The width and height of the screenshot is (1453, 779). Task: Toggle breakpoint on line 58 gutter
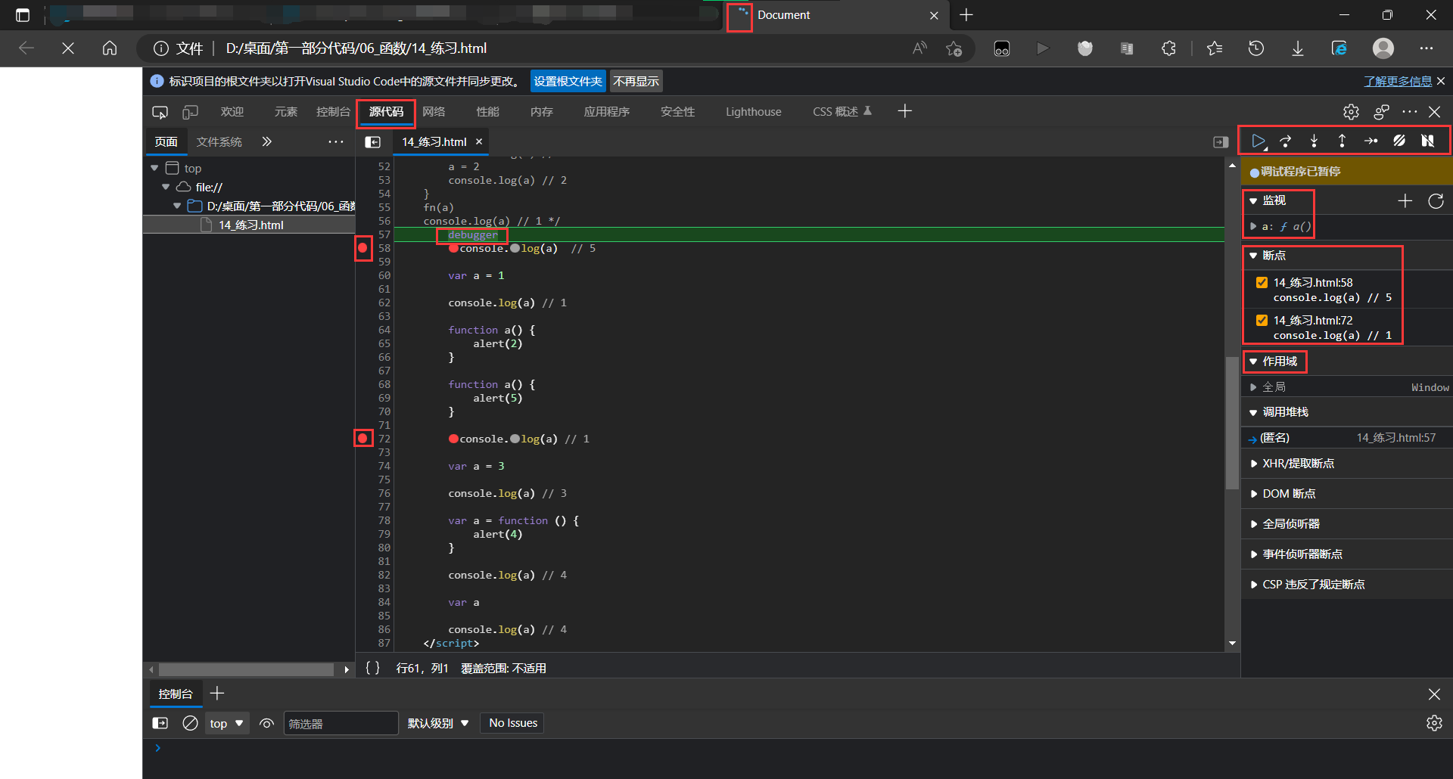pyautogui.click(x=363, y=248)
